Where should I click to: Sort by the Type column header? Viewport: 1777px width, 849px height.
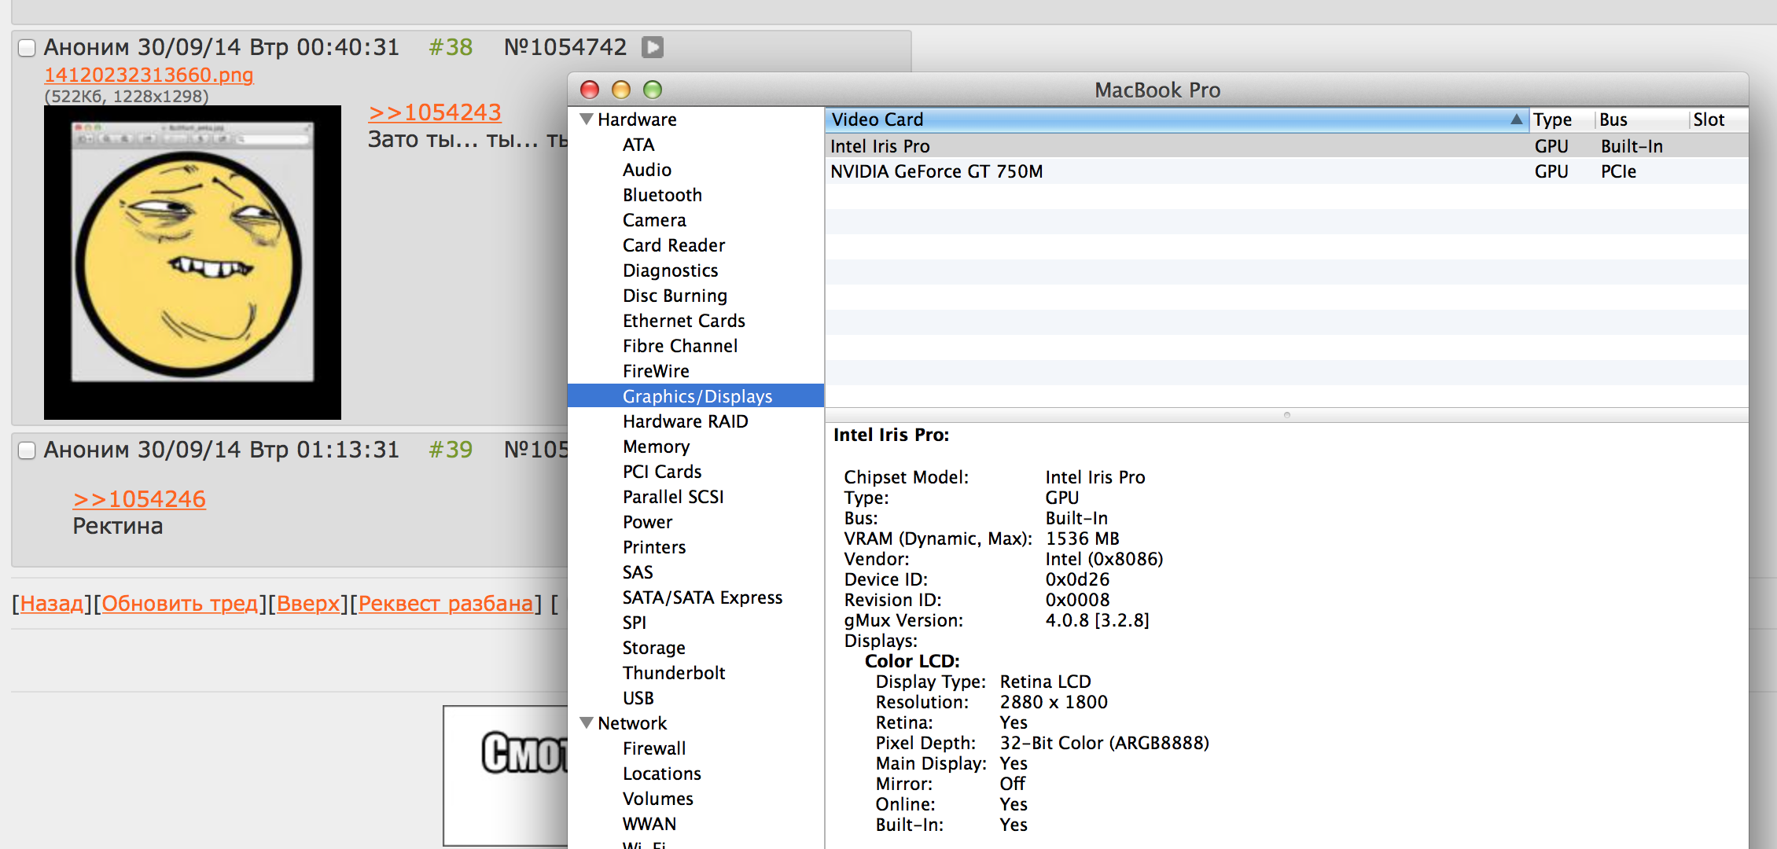(1562, 119)
